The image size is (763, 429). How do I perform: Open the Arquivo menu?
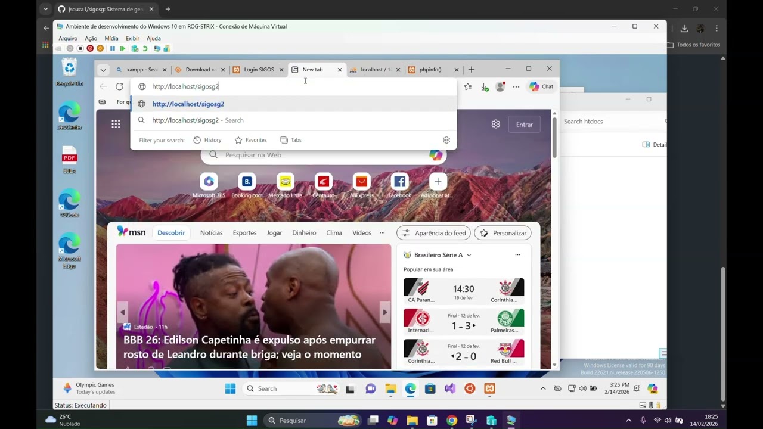coord(68,38)
